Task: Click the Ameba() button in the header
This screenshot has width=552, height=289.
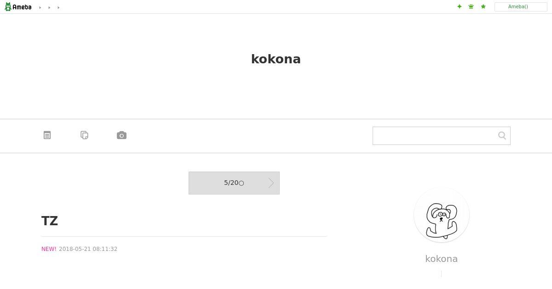Action: (x=520, y=7)
